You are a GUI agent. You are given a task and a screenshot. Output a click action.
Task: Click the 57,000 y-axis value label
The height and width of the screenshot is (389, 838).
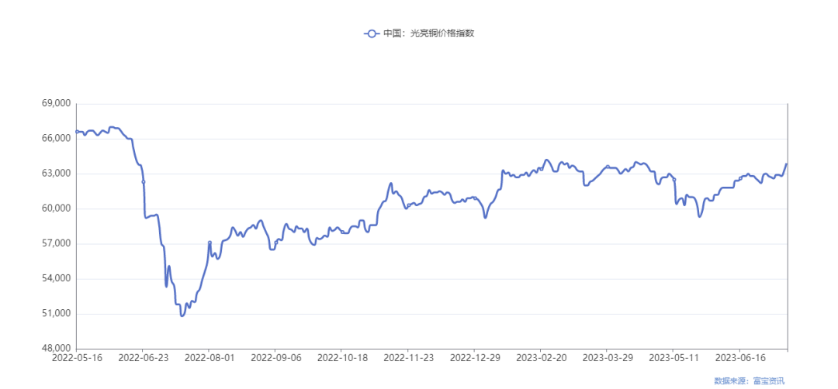click(x=56, y=244)
